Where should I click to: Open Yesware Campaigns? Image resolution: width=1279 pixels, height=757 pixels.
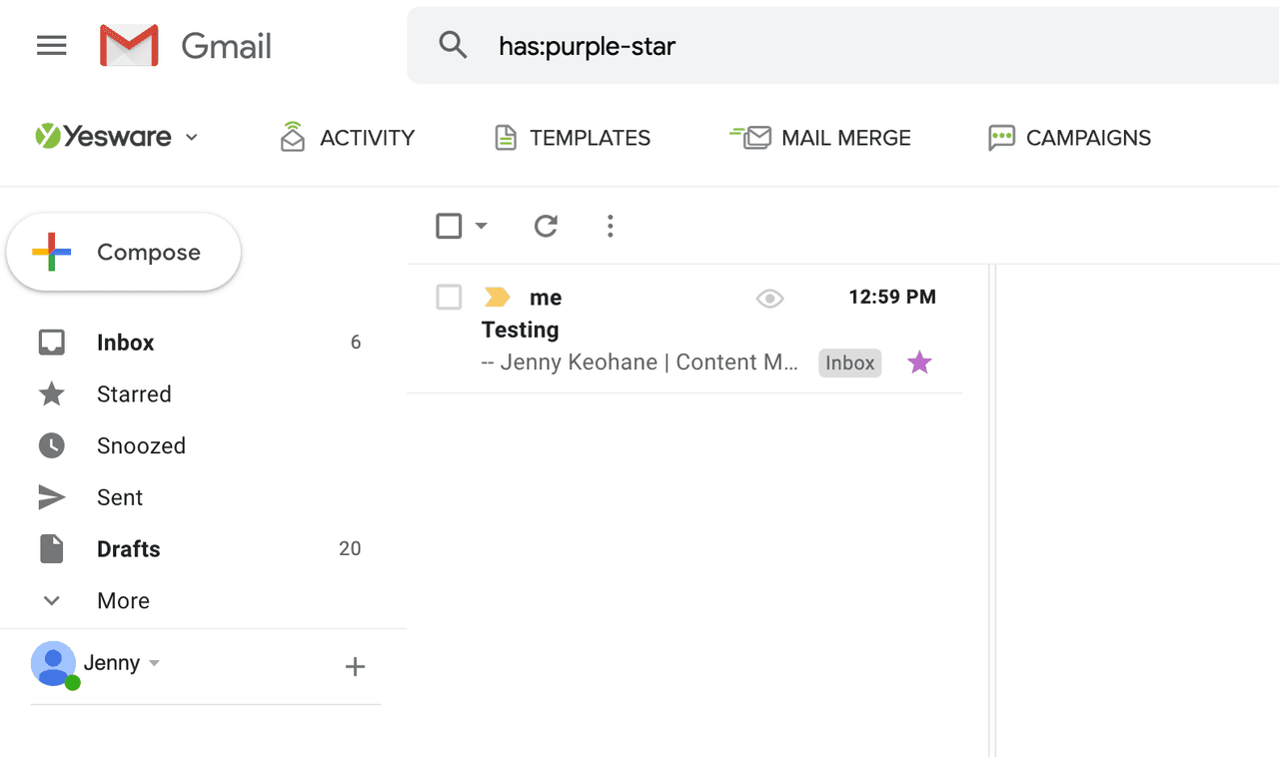click(x=1069, y=138)
